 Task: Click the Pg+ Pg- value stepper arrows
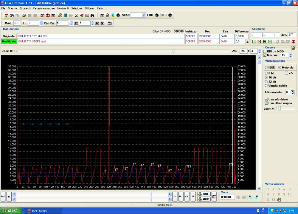pyautogui.click(x=72, y=23)
